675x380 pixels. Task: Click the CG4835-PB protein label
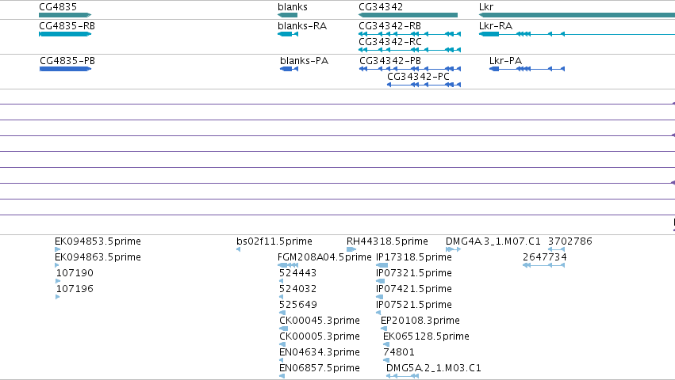coord(67,61)
